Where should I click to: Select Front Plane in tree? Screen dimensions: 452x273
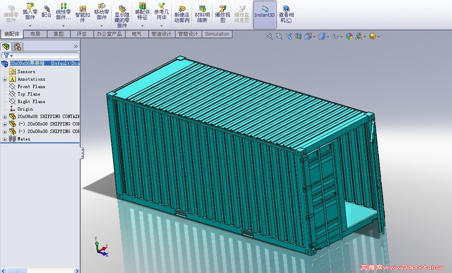(x=31, y=86)
